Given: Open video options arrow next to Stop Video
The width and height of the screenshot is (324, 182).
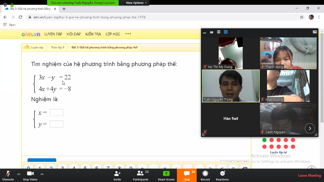Looking at the screenshot, I should 42,174.
